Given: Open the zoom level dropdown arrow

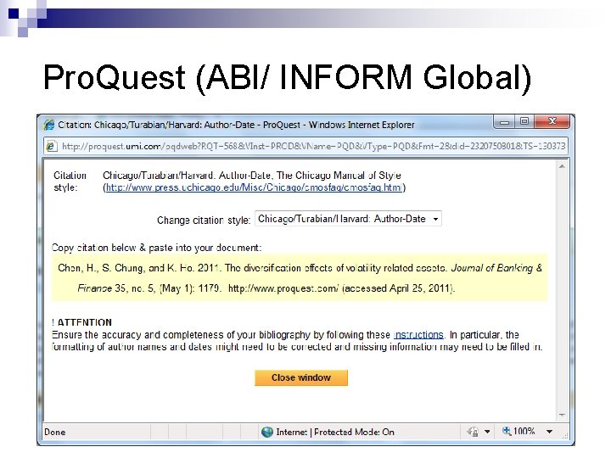Looking at the screenshot, I should click(549, 432).
